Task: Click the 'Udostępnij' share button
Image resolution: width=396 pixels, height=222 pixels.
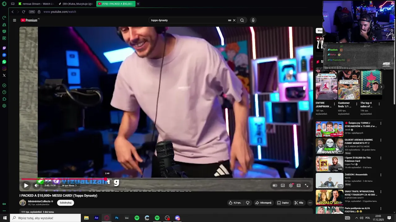Action: point(263,203)
